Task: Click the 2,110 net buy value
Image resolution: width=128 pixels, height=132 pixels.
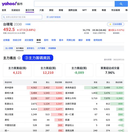Action: [59, 88]
